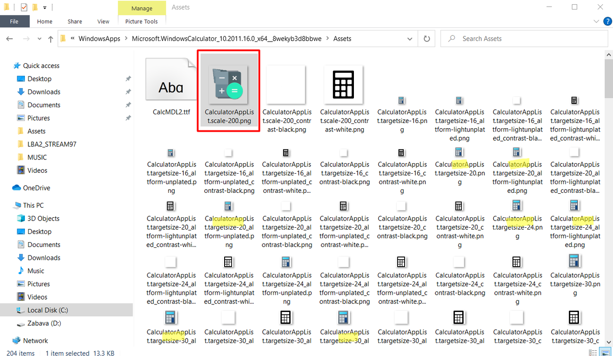Click scrollbar up arrow

click(x=609, y=55)
